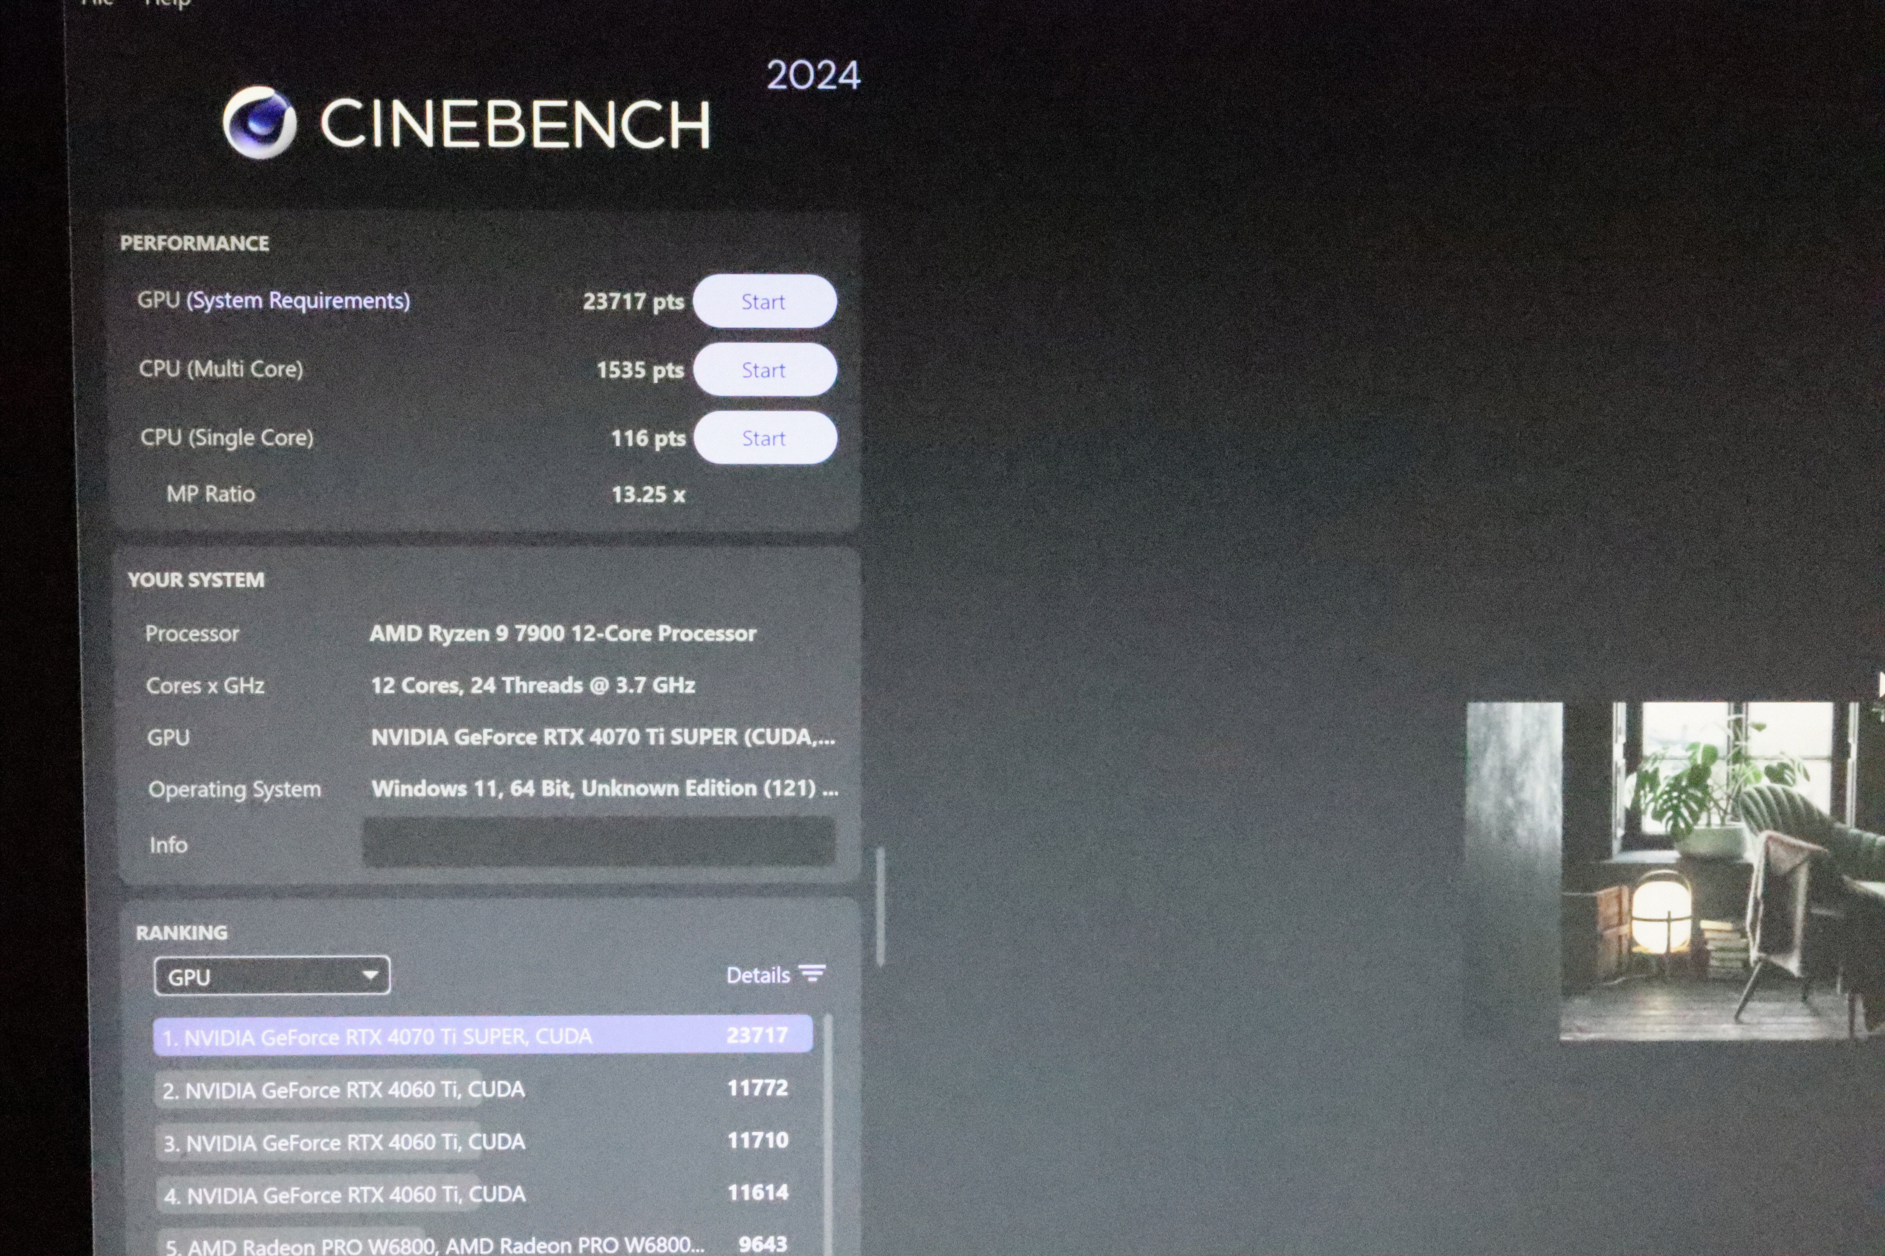Viewport: 1885px width, 1256px height.
Task: Open the System Requirements link
Action: [x=298, y=300]
